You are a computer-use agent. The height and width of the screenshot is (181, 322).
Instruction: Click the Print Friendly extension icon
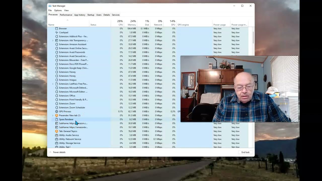coord(57,100)
